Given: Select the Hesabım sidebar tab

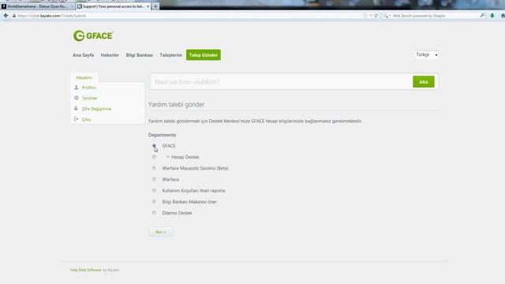Looking at the screenshot, I should point(84,77).
